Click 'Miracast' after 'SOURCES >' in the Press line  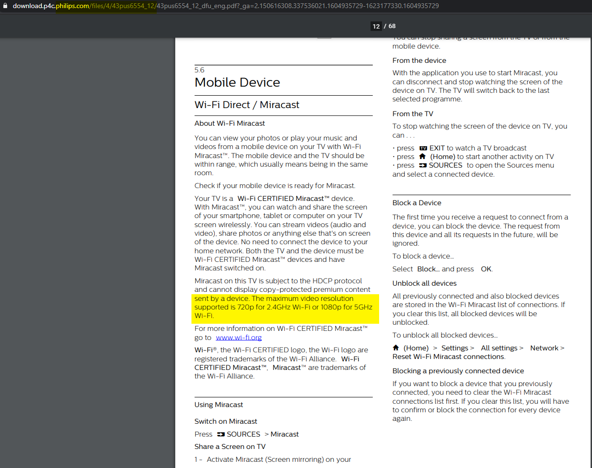coord(285,434)
